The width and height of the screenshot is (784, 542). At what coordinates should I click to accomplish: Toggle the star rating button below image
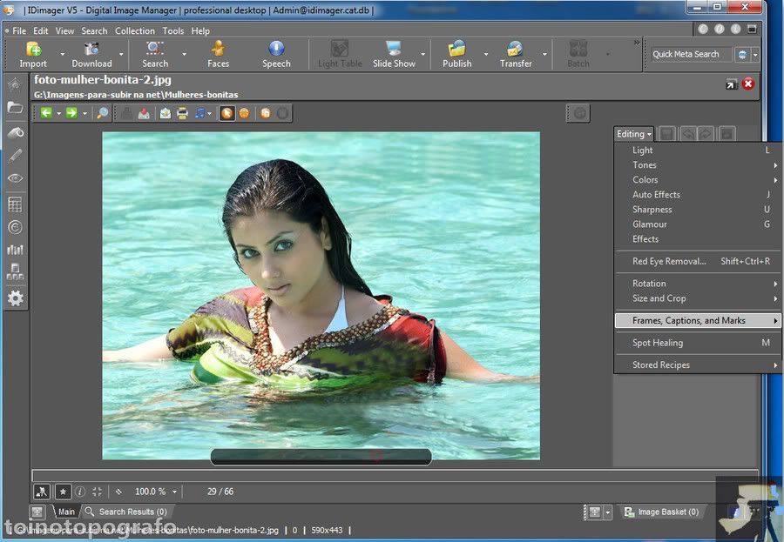point(63,492)
